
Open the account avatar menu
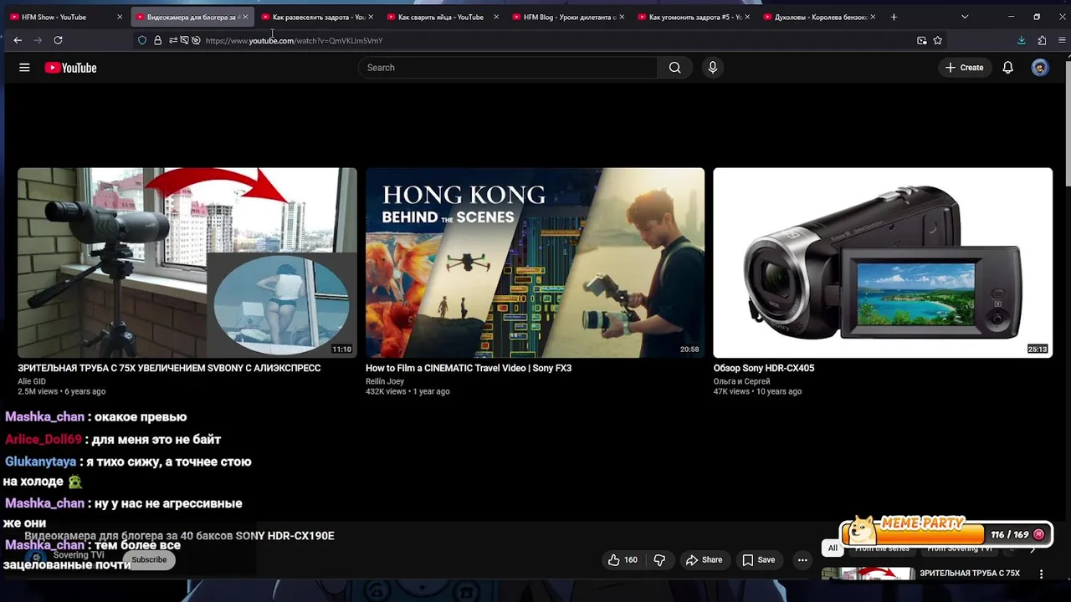(x=1040, y=68)
